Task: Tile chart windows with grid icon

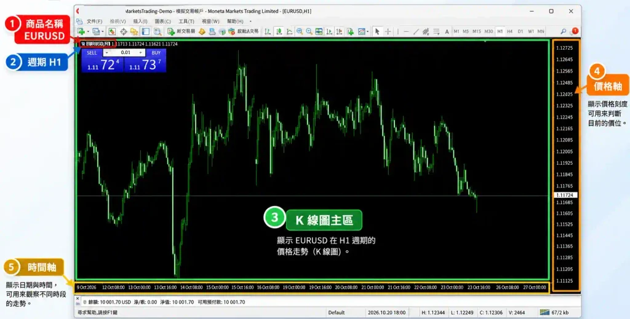Action: 319,31
